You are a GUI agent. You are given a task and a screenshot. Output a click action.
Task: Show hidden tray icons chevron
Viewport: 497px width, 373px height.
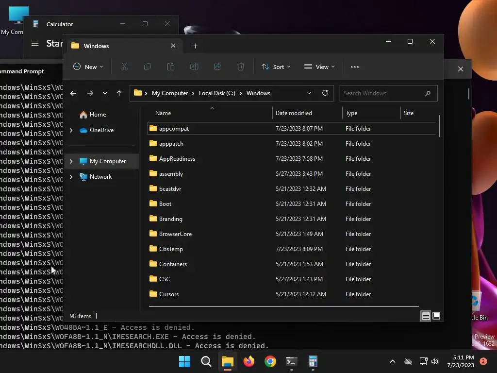[392, 361]
